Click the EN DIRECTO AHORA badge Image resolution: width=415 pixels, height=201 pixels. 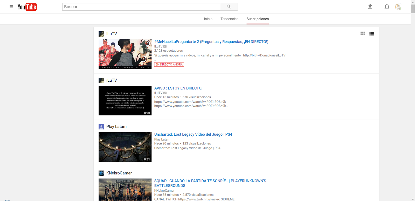169,65
